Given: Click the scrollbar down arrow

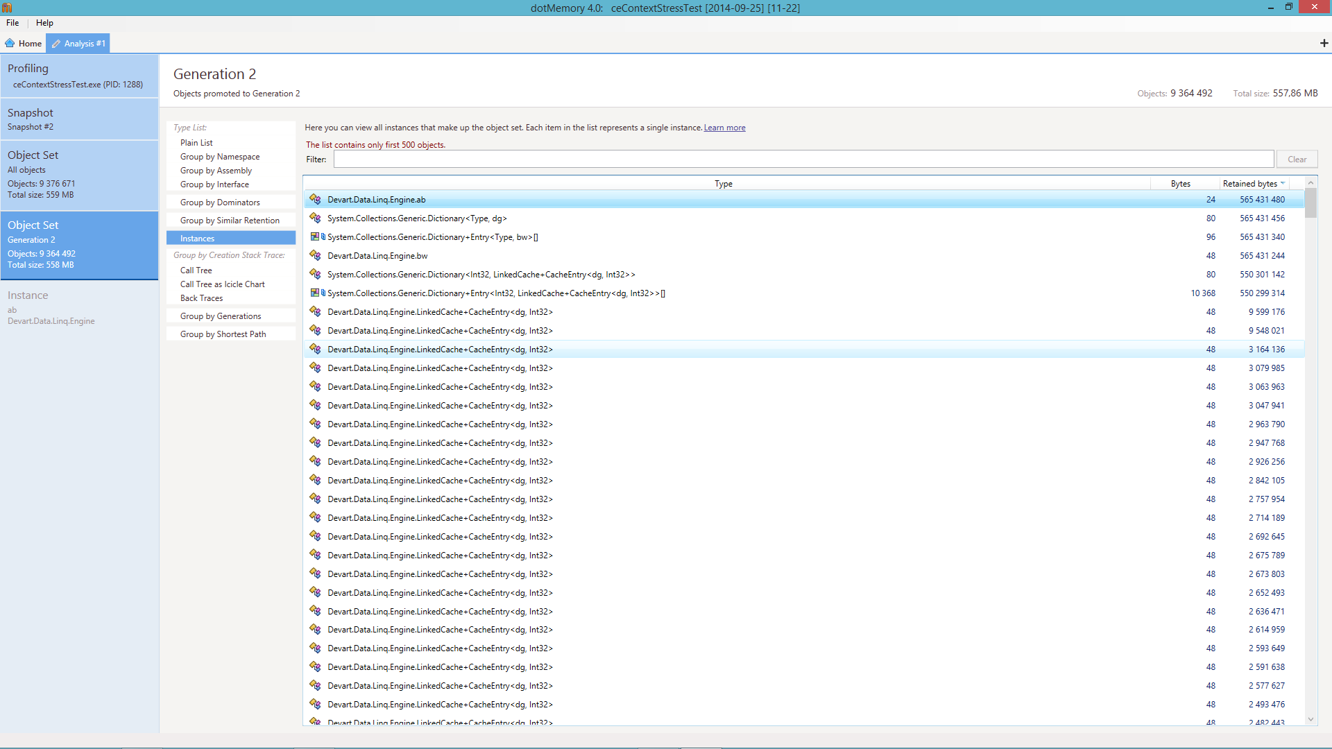Looking at the screenshot, I should (x=1310, y=720).
